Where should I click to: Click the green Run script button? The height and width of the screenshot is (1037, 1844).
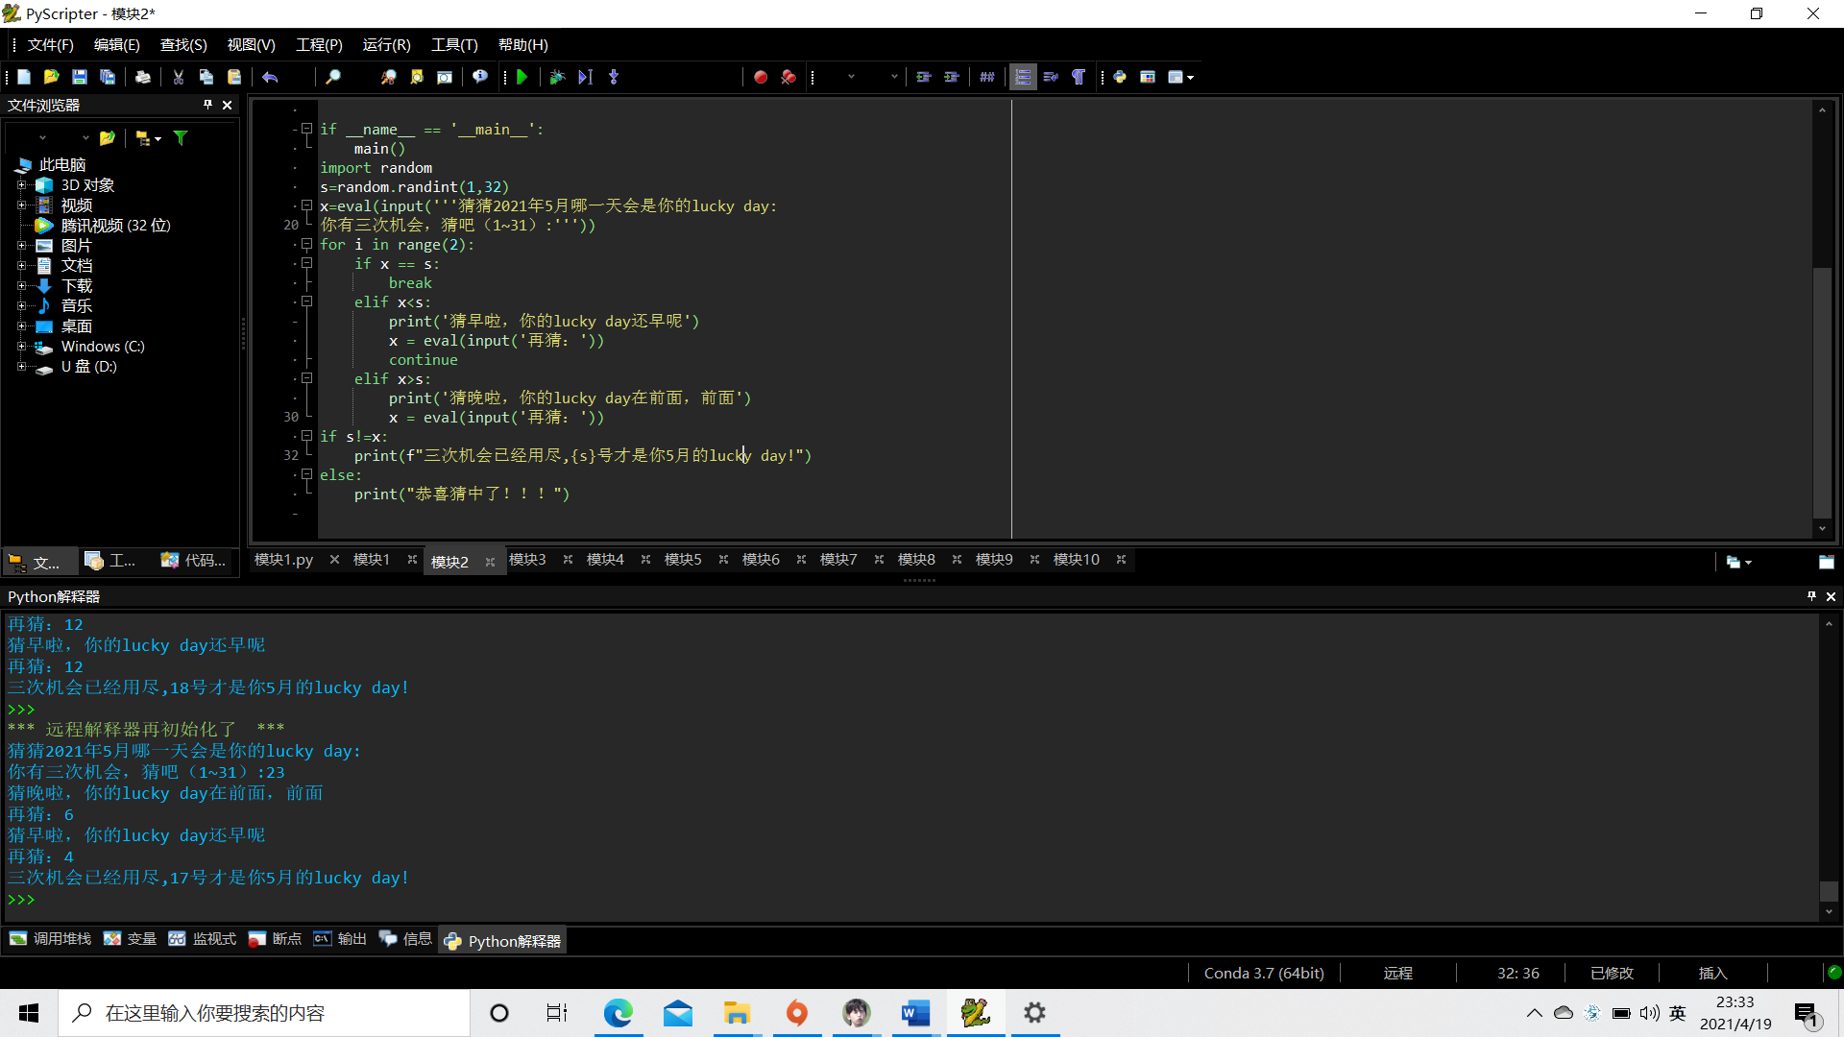point(522,77)
